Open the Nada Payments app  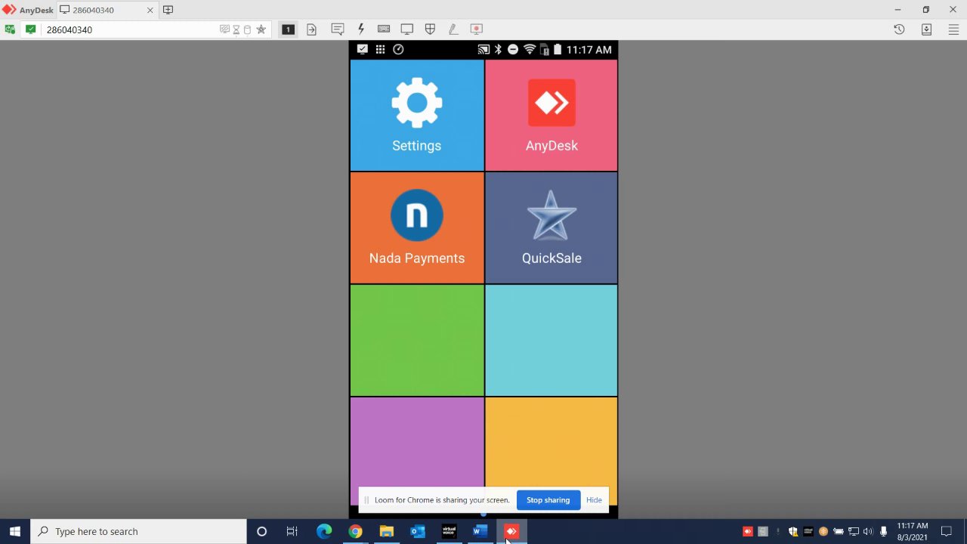[417, 228]
